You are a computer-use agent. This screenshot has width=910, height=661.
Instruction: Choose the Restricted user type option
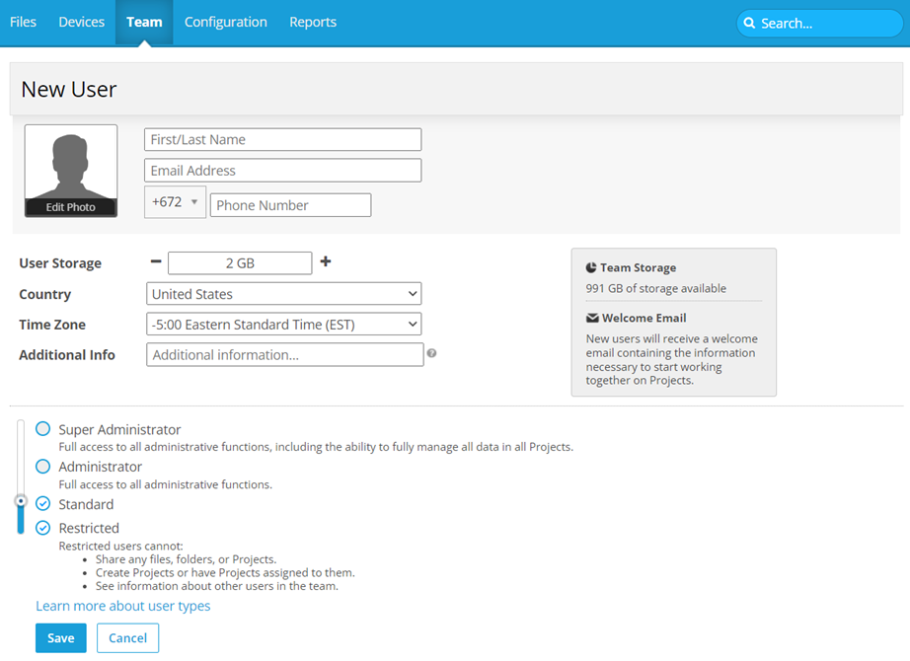pos(43,528)
